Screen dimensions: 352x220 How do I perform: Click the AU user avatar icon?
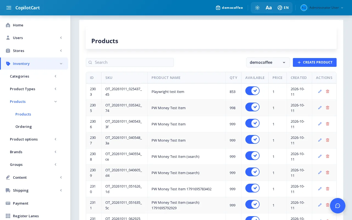click(x=304, y=8)
